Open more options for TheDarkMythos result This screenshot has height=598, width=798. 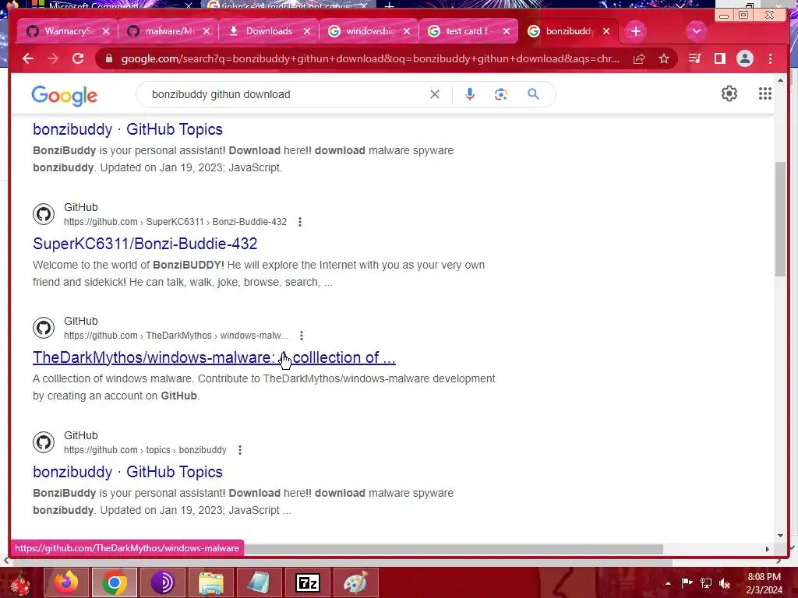tap(302, 336)
